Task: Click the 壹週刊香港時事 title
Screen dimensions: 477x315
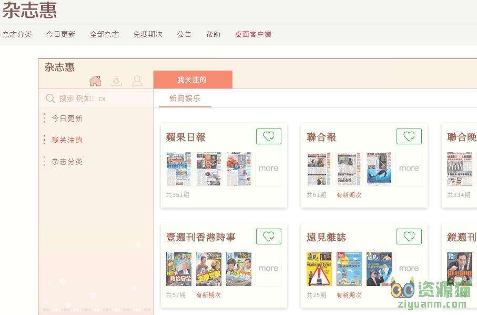Action: pos(201,237)
